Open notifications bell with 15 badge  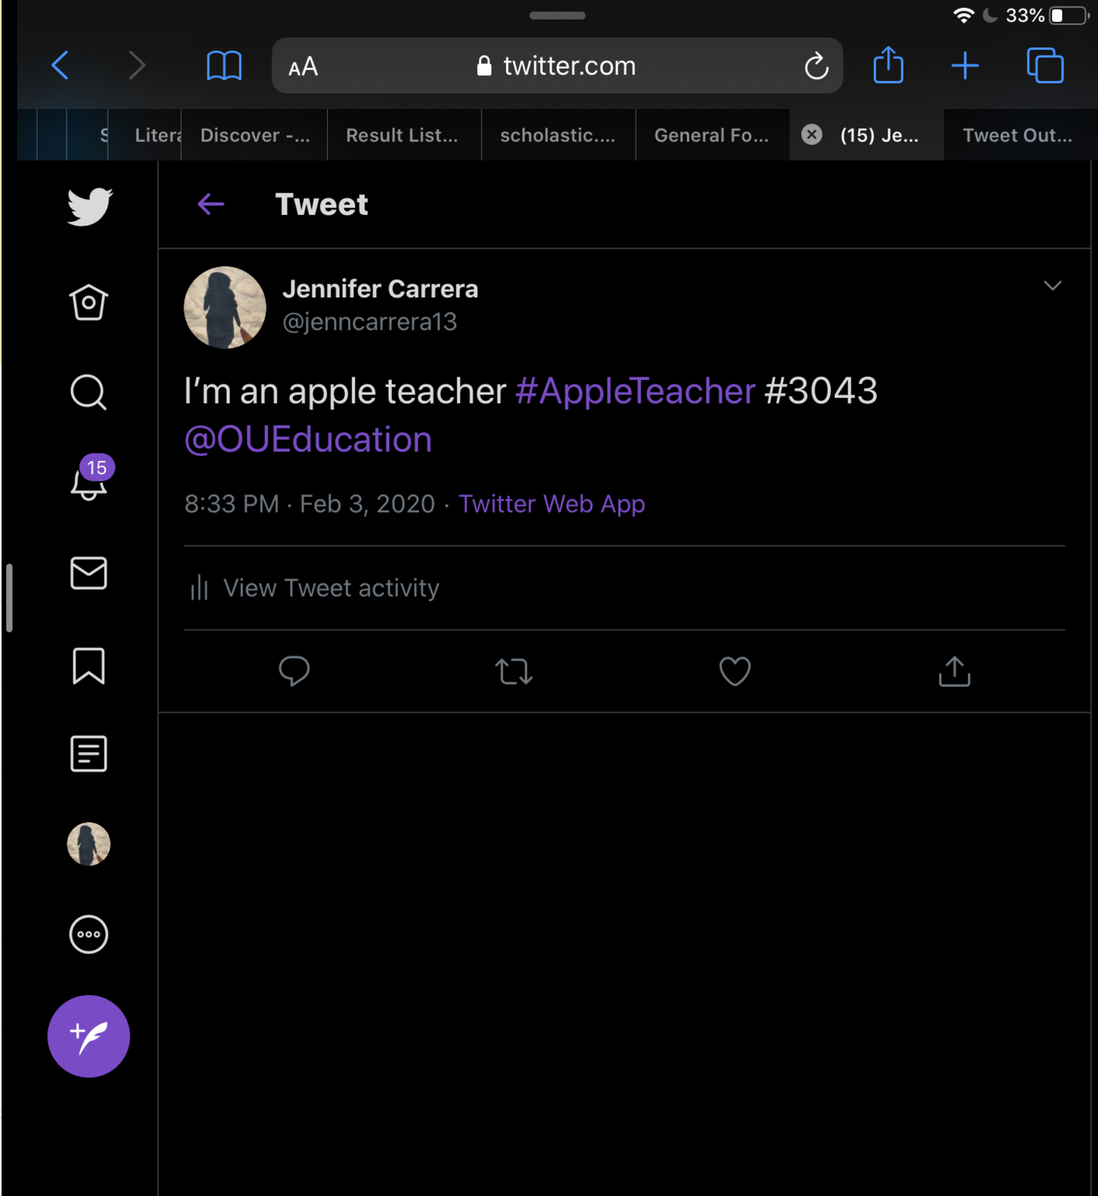pos(89,482)
